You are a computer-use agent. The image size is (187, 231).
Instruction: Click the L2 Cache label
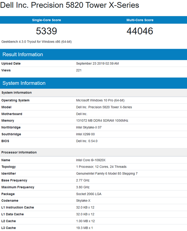point(9,221)
